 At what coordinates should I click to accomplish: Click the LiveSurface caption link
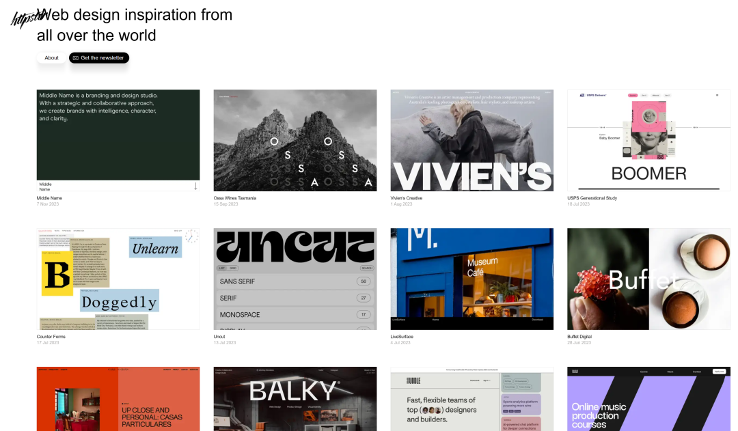coord(402,337)
